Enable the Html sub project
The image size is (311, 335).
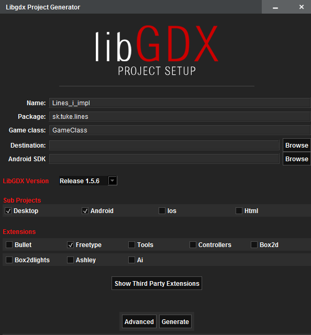[x=239, y=211]
